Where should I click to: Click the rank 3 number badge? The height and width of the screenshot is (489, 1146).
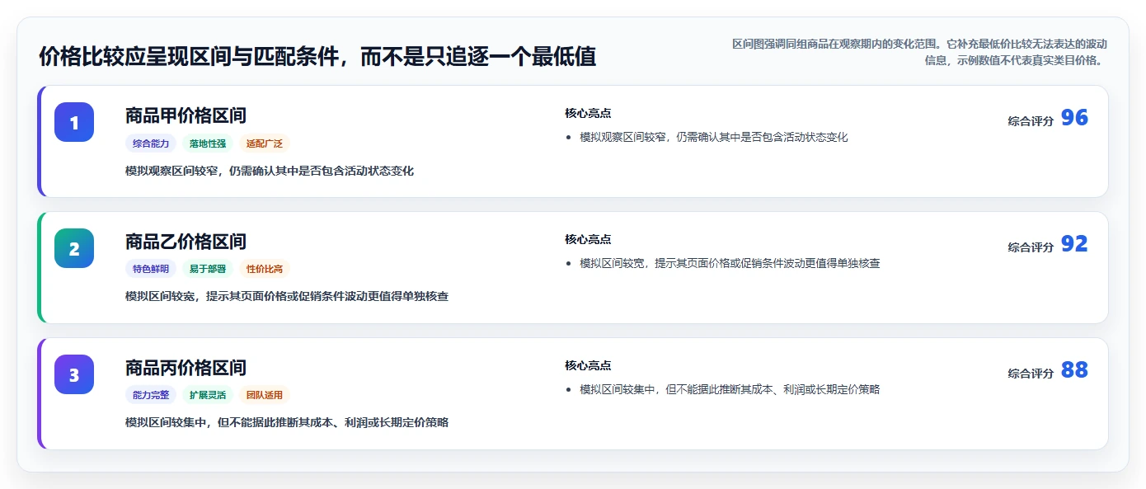pyautogui.click(x=74, y=374)
